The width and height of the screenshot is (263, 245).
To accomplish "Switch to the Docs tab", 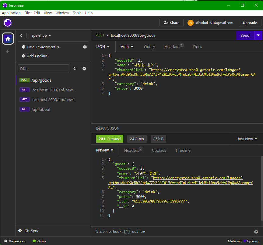I will click(x=198, y=47).
